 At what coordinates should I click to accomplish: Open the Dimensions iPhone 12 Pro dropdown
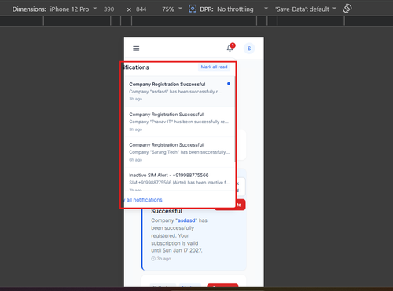coord(73,9)
